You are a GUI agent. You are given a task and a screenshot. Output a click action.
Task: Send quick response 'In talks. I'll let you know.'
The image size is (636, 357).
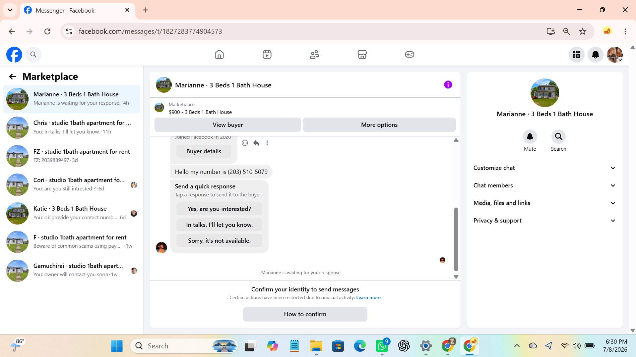pos(219,225)
